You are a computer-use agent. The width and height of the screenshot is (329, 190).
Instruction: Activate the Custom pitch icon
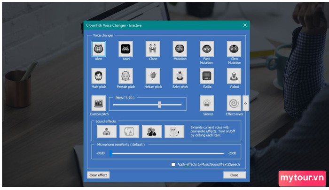coord(98,103)
